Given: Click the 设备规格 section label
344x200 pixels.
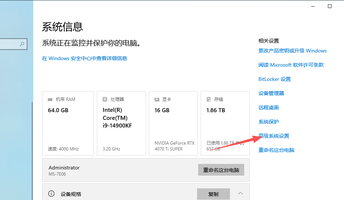Looking at the screenshot, I should click(71, 194).
